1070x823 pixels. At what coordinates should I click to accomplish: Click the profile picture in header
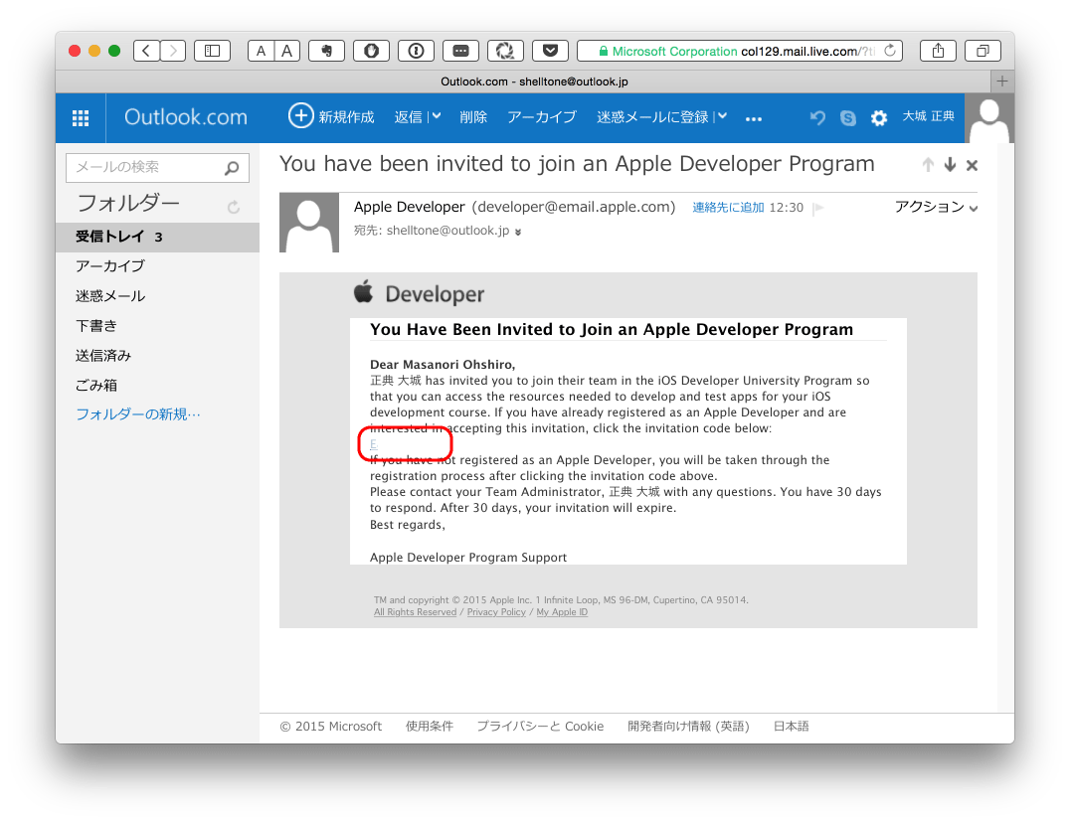989,118
